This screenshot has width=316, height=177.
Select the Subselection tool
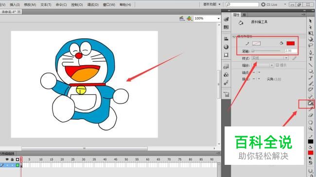pos(310,27)
